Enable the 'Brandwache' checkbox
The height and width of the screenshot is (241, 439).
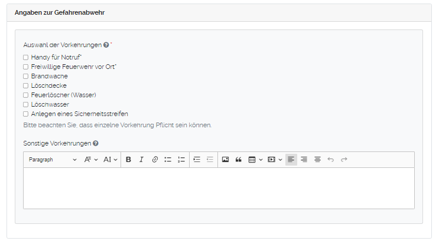pyautogui.click(x=25, y=77)
